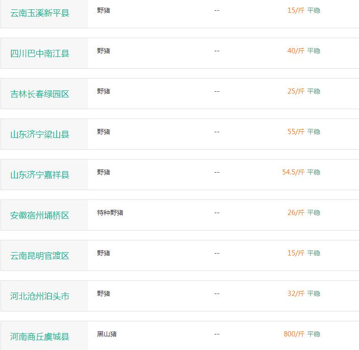Click 平稳 trend in the 官渡区 row

click(314, 253)
